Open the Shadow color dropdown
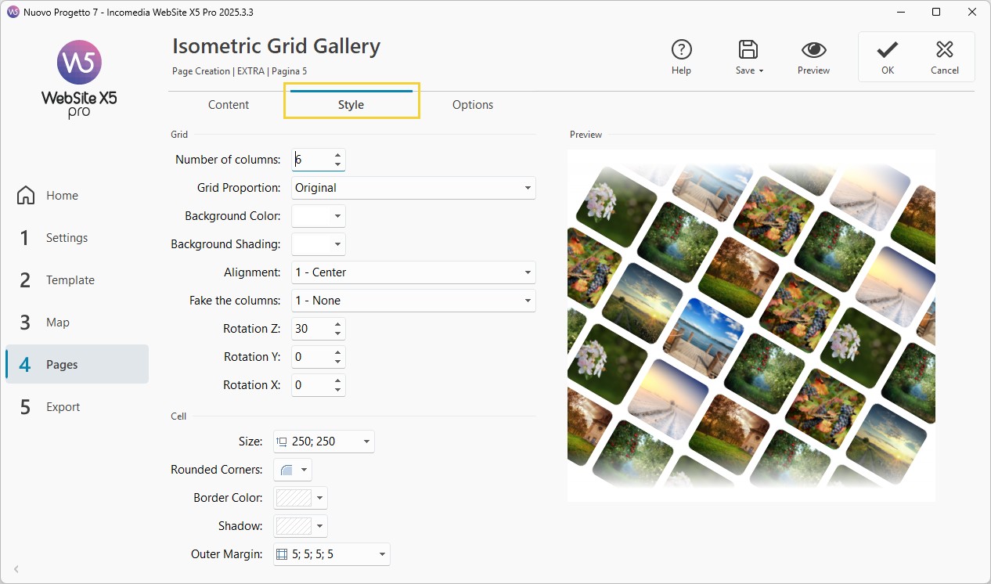The image size is (991, 584). [x=300, y=526]
